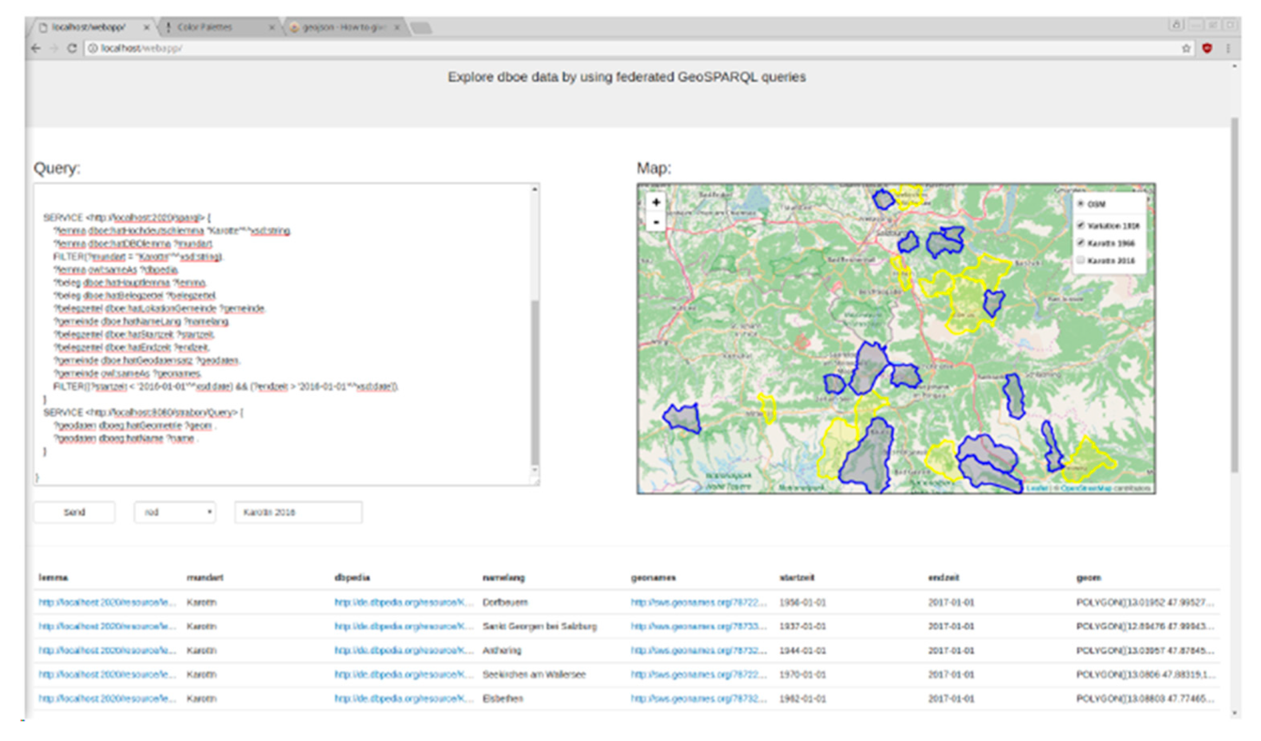Open the Anthering dbpedia link

point(404,651)
